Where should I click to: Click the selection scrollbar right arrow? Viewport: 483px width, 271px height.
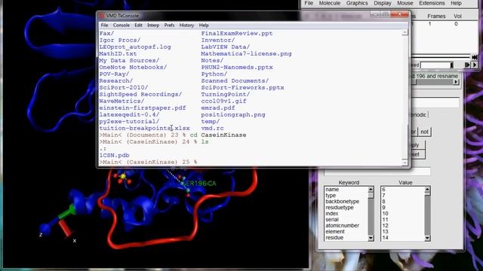[x=456, y=82]
